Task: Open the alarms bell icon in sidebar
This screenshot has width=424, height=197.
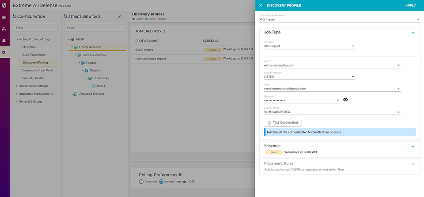Action: (x=4, y=41)
